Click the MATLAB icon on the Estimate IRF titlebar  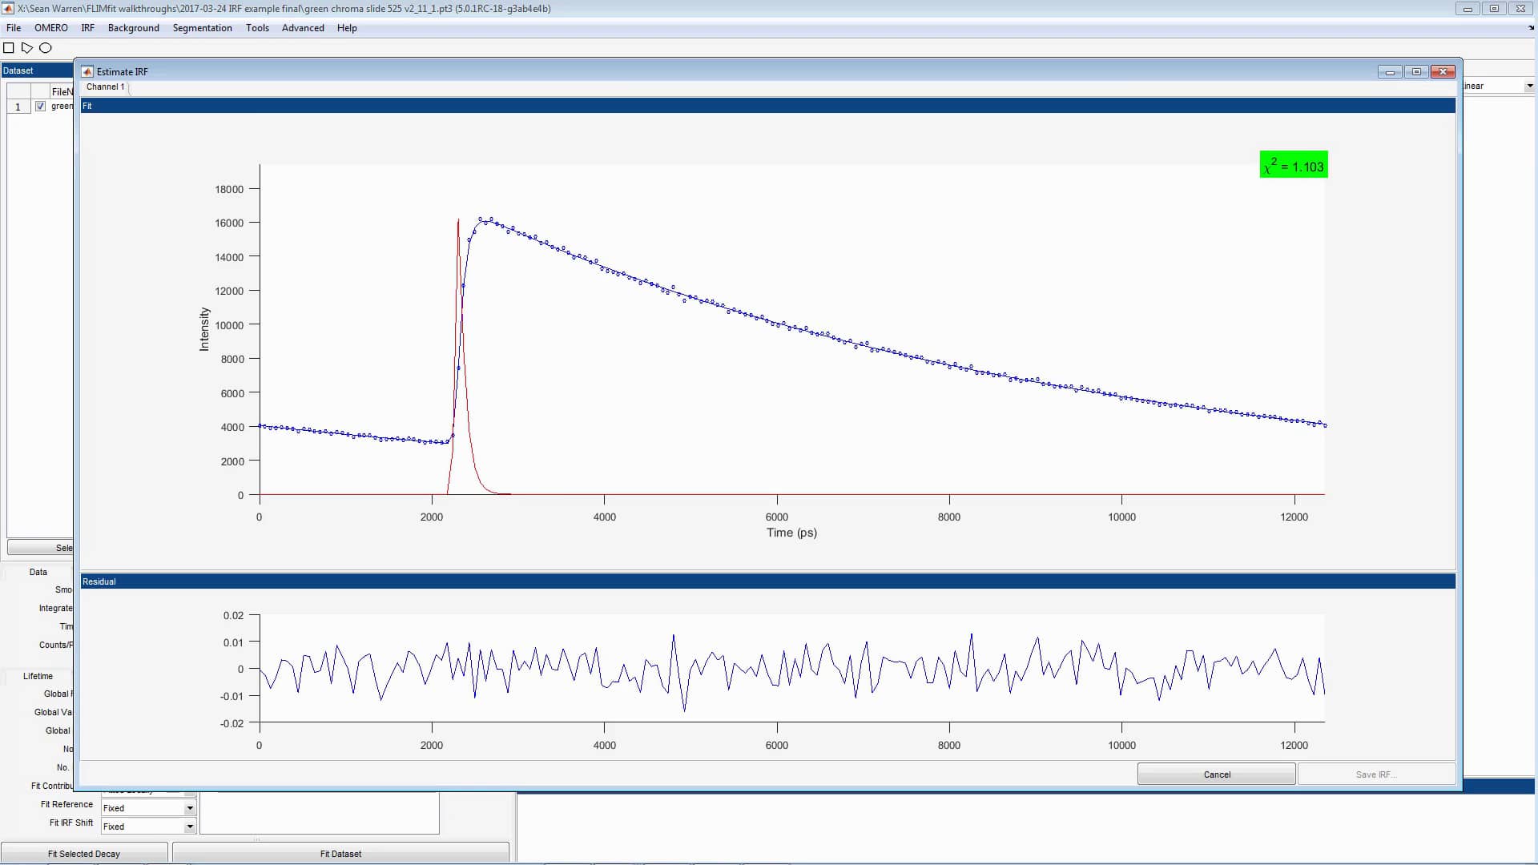click(x=87, y=71)
